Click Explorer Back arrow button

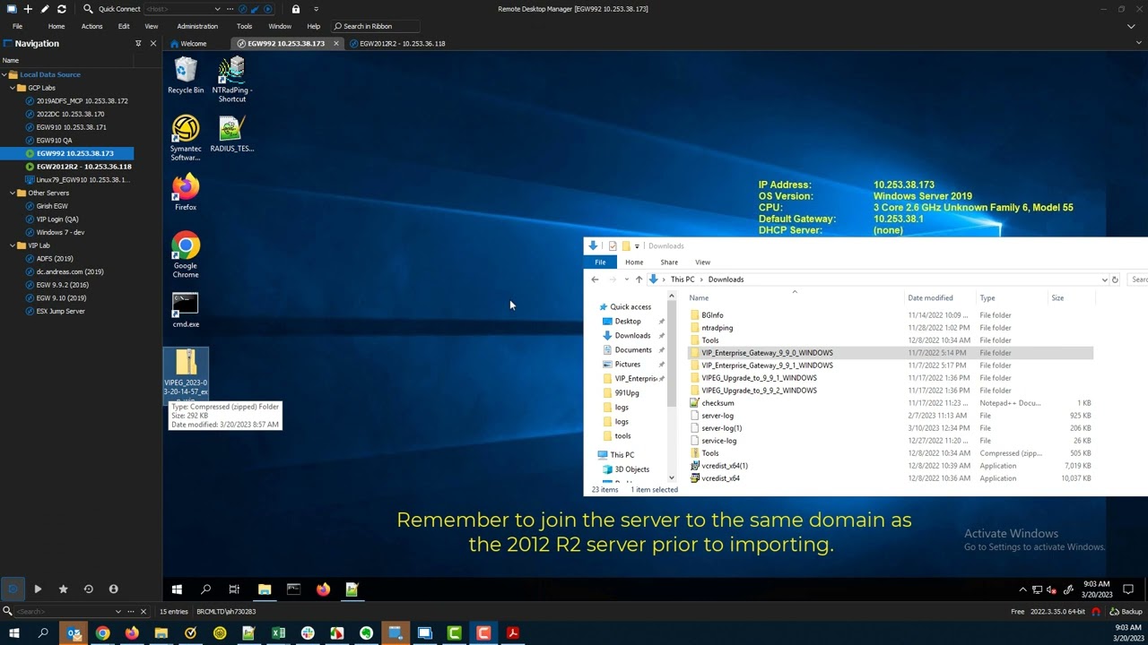point(595,279)
